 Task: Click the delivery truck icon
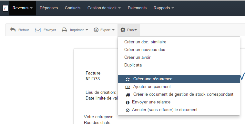point(128,95)
